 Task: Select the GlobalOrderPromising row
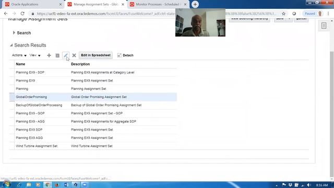pos(93,97)
